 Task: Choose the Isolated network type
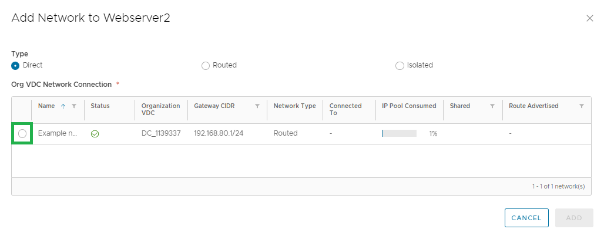point(400,66)
